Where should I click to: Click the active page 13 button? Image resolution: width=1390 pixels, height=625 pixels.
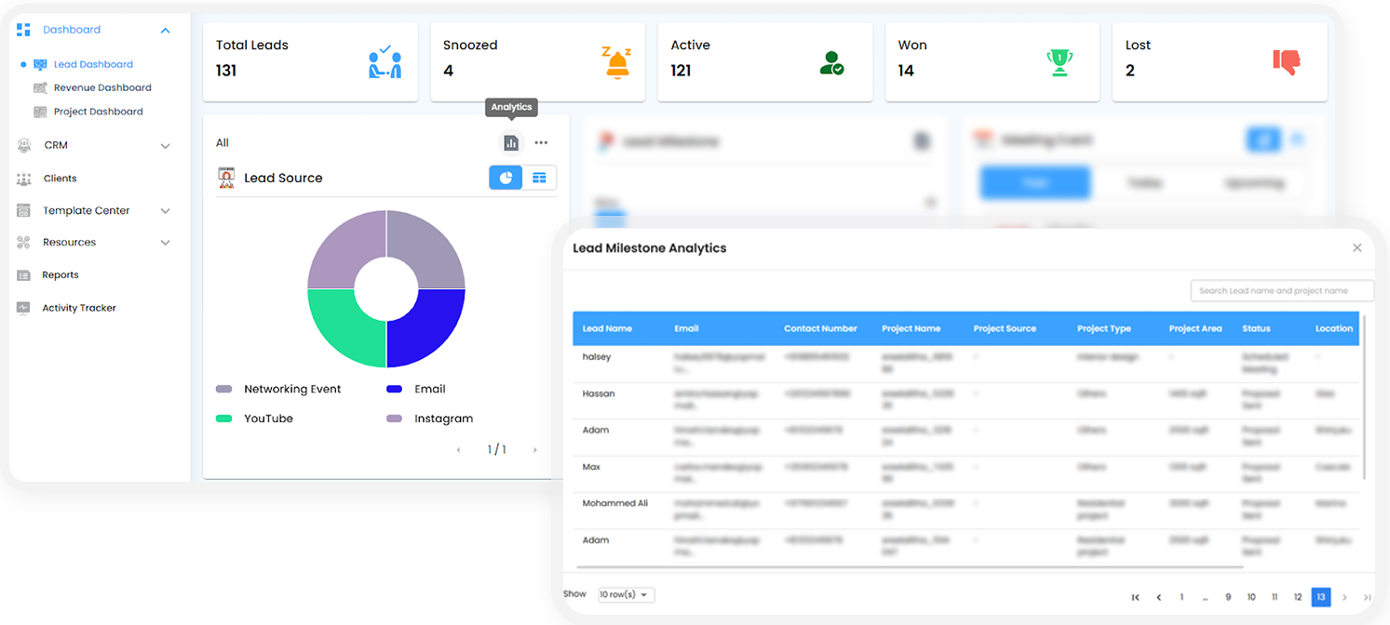tap(1321, 597)
